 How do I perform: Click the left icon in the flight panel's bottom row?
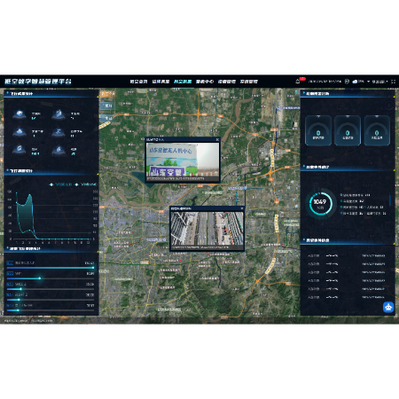click(20, 150)
